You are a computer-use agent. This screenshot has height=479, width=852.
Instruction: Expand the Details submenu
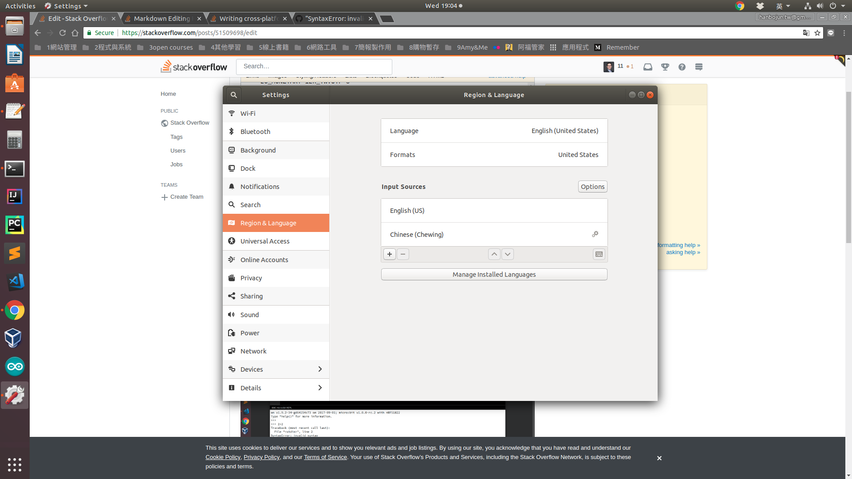point(276,388)
